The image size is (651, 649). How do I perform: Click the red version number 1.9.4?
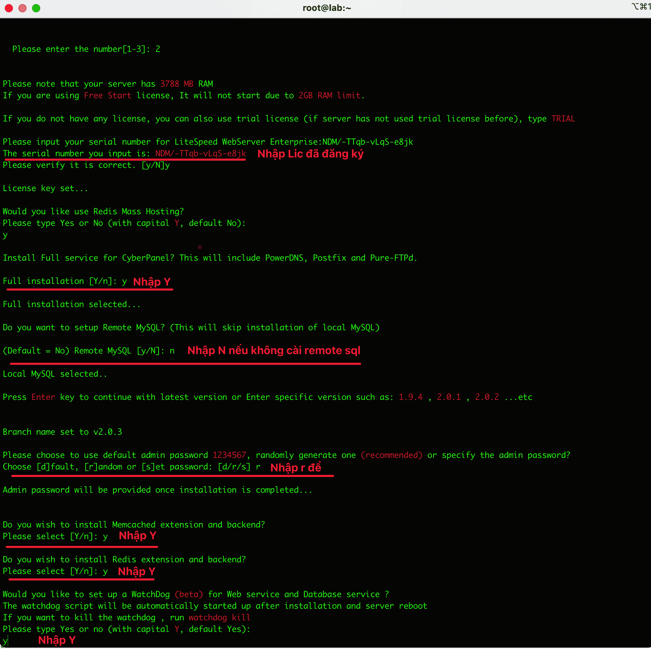[x=410, y=397]
